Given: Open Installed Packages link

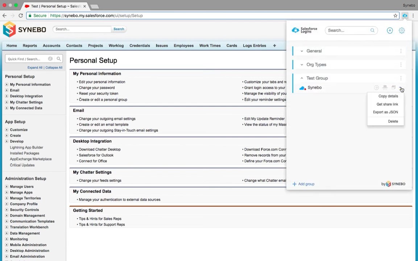Looking at the screenshot, I should 25,153.
